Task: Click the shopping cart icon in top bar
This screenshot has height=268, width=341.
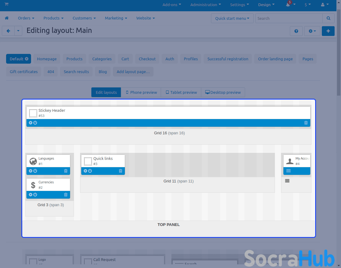Action: (x=6, y=4)
